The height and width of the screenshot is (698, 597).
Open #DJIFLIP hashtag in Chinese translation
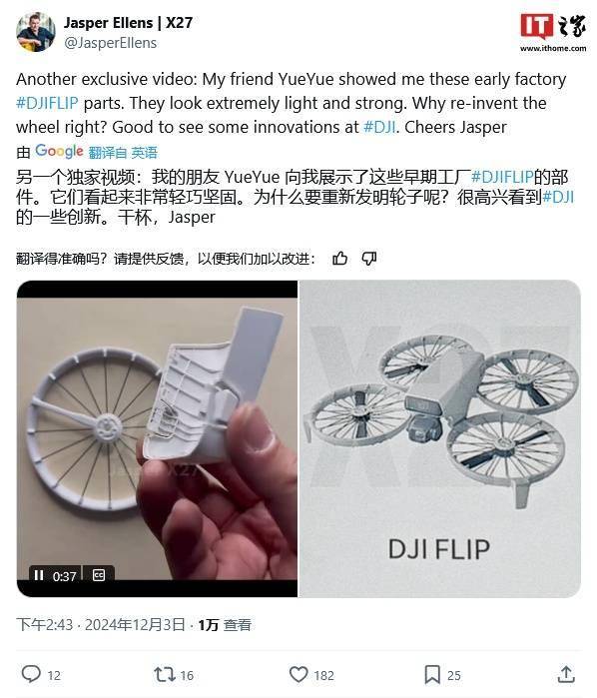(x=502, y=177)
